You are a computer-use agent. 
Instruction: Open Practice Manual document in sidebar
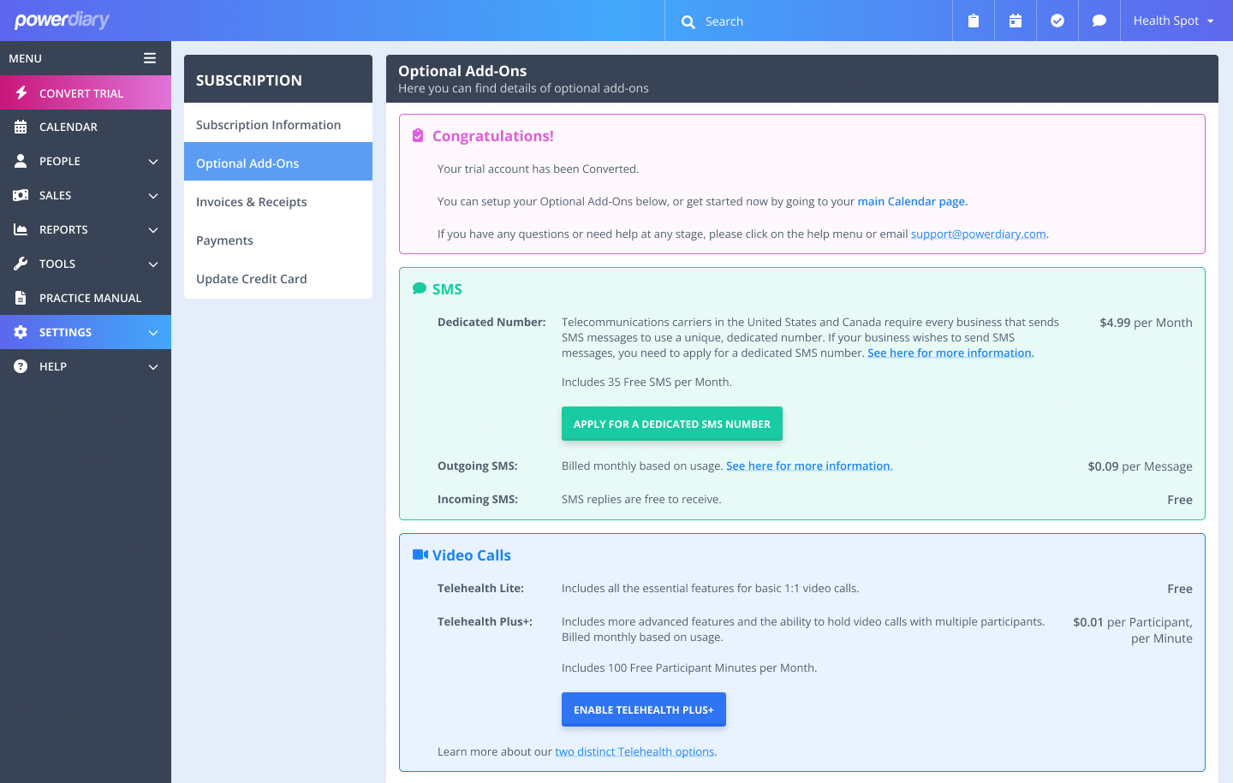point(90,298)
